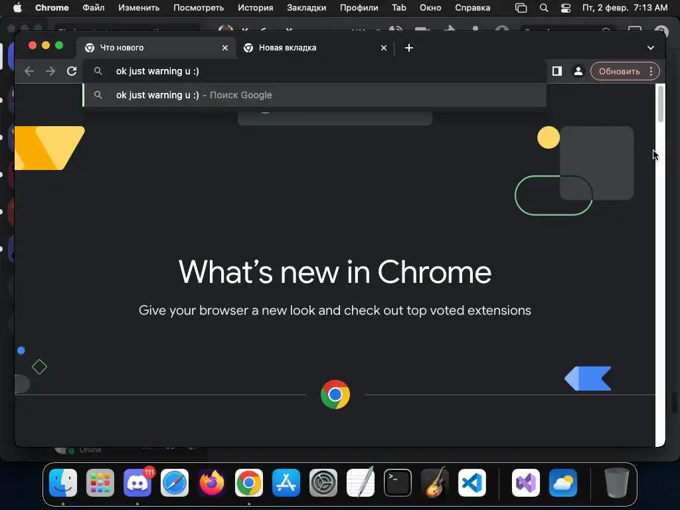Screen dimensions: 680x510
Task: Open Chrome's three-dot menu
Action: 651,72
